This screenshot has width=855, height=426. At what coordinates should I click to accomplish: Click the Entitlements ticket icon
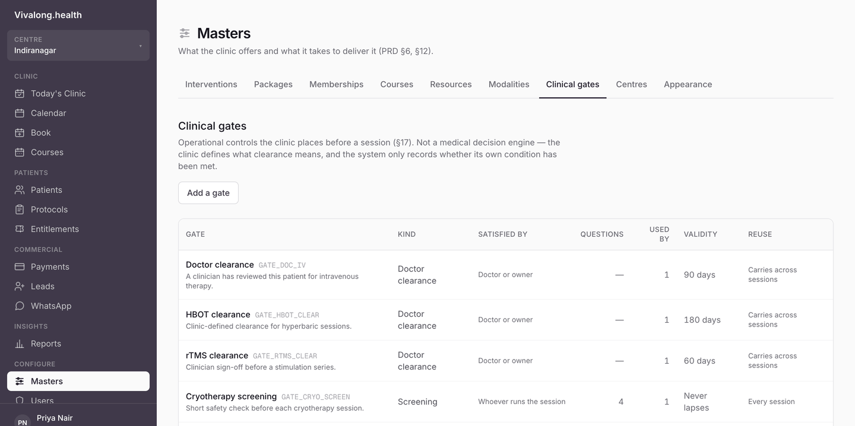coord(20,229)
